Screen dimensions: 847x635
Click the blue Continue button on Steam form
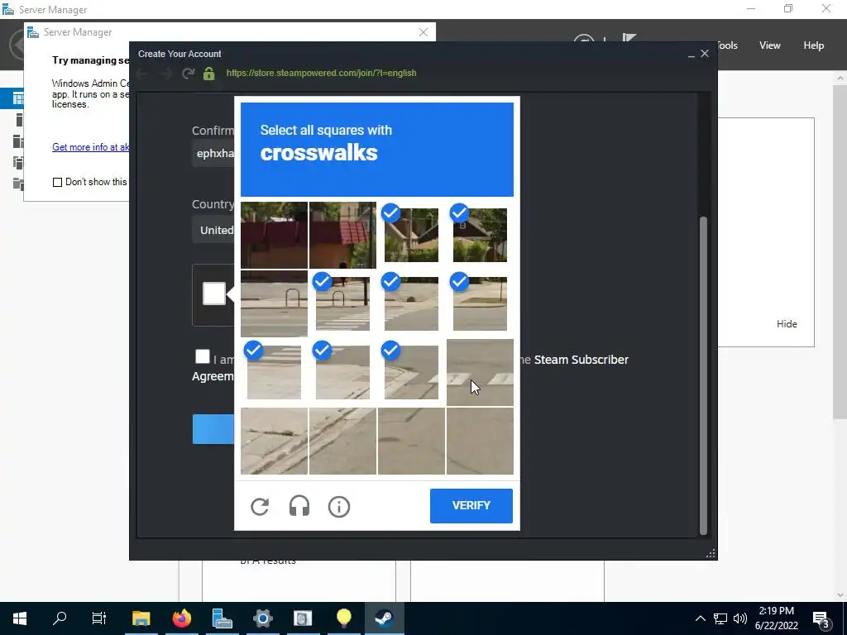213,429
